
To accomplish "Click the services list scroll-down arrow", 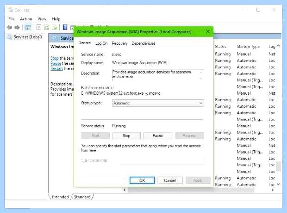I will [279, 184].
